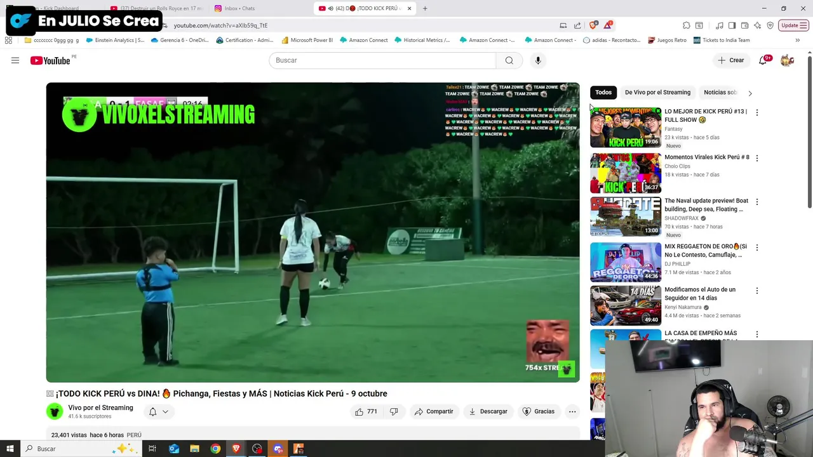Click the YouTube Buscar search field

point(382,60)
